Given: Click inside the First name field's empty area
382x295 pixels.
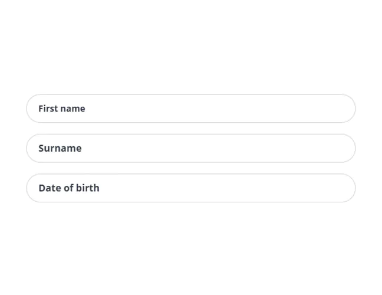Looking at the screenshot, I should 236,109.
